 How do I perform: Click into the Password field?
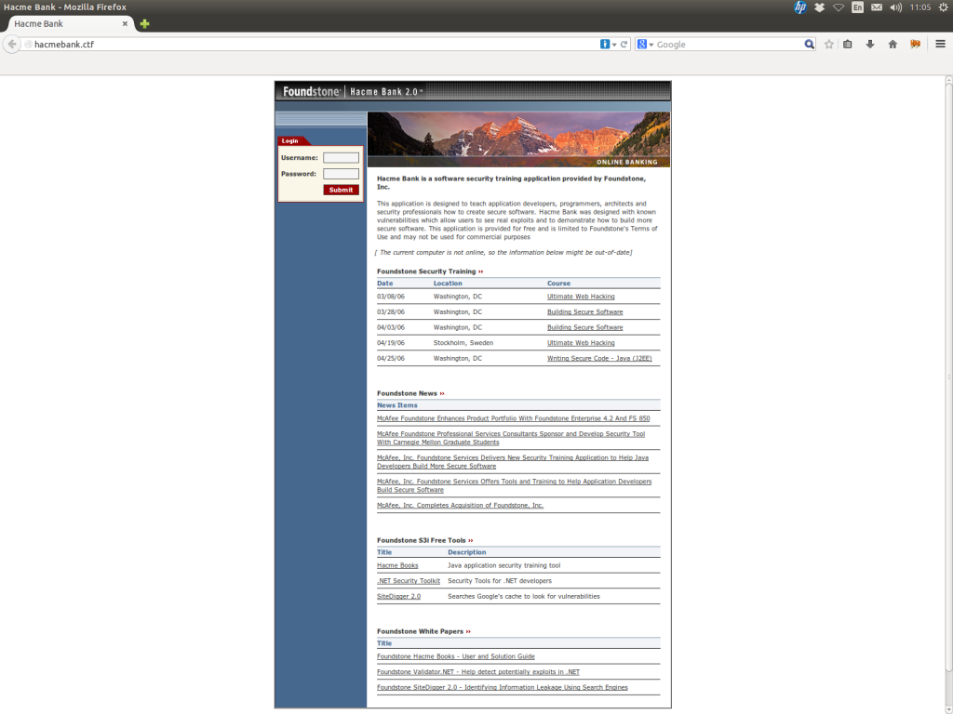341,174
